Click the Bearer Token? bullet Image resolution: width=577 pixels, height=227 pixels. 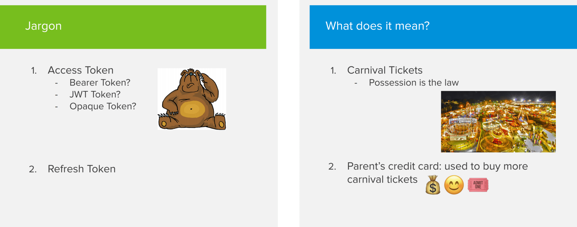pos(100,83)
